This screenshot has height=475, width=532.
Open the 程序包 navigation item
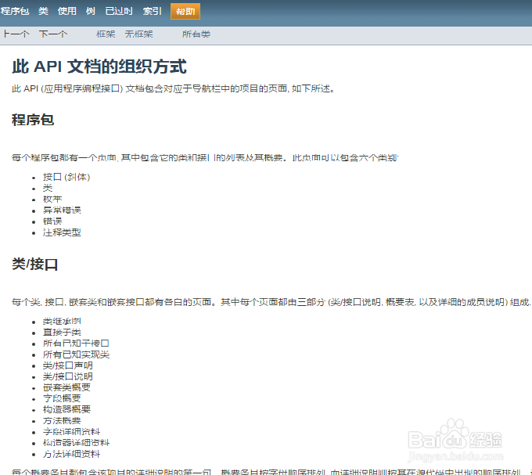point(15,11)
